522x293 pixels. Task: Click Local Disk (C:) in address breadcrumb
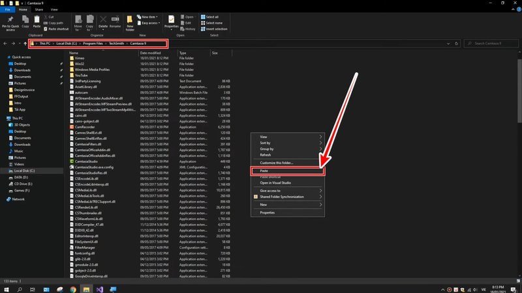click(x=67, y=44)
